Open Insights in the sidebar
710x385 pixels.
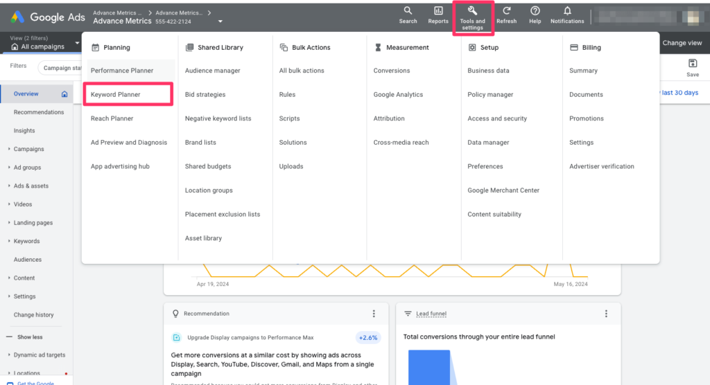point(24,131)
